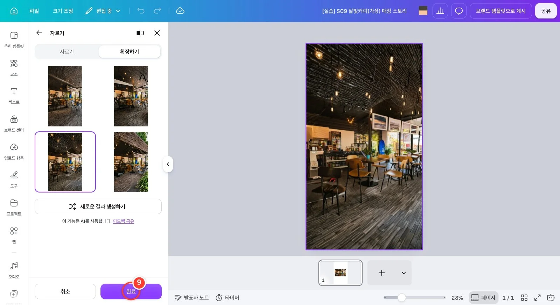
Task: Undo the last action
Action: (x=141, y=11)
